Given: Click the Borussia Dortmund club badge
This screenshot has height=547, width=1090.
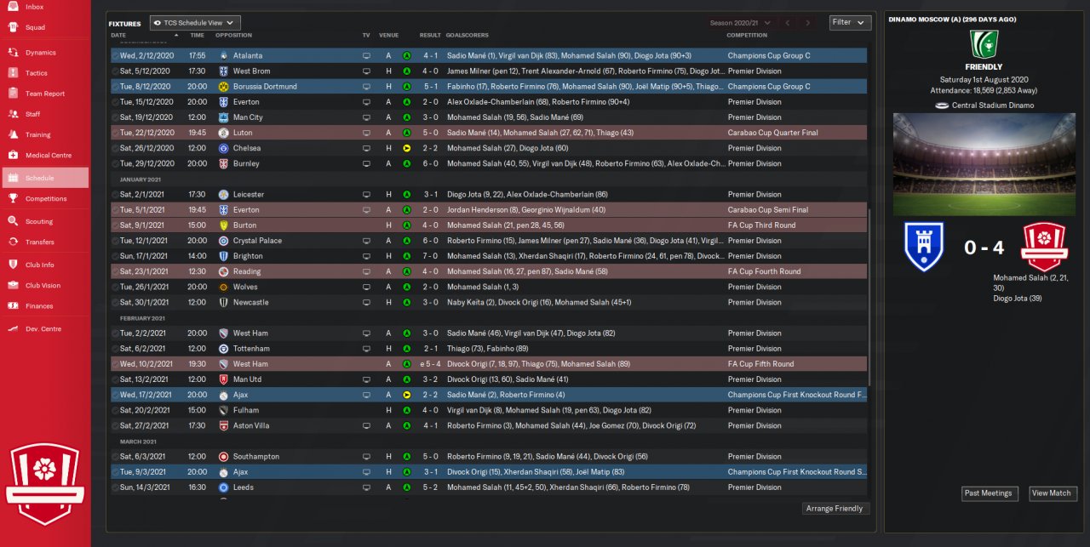Looking at the screenshot, I should coord(223,86).
